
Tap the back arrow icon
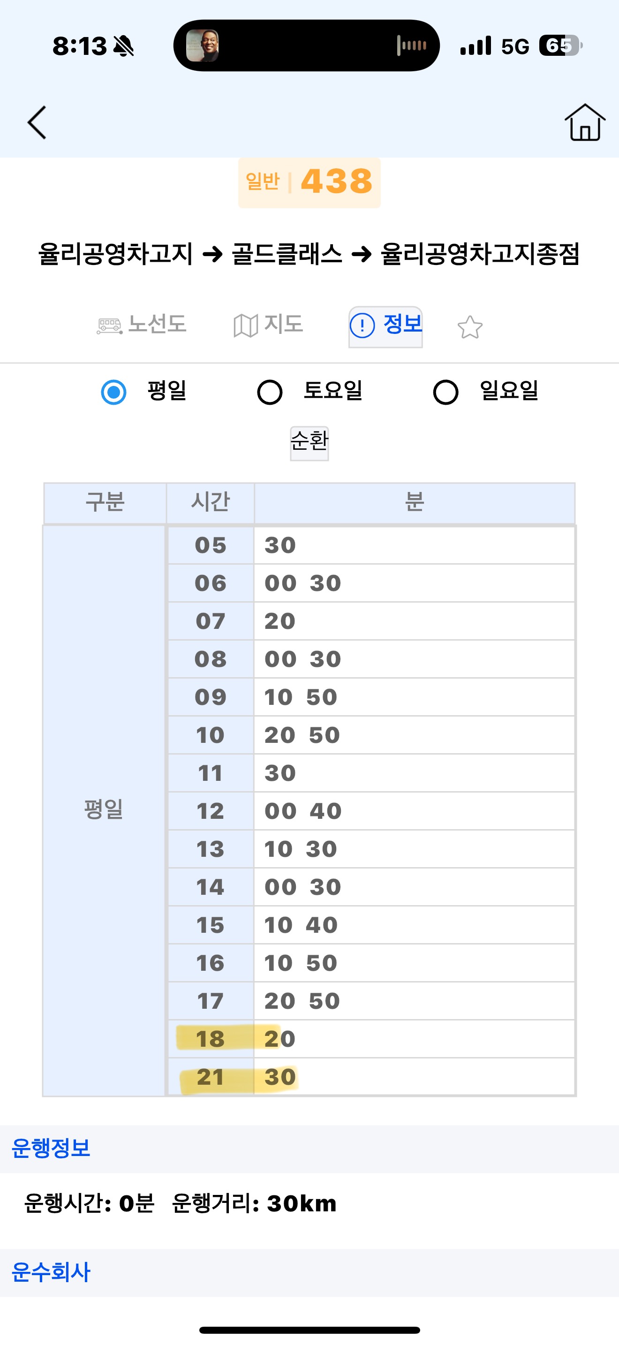(x=37, y=123)
